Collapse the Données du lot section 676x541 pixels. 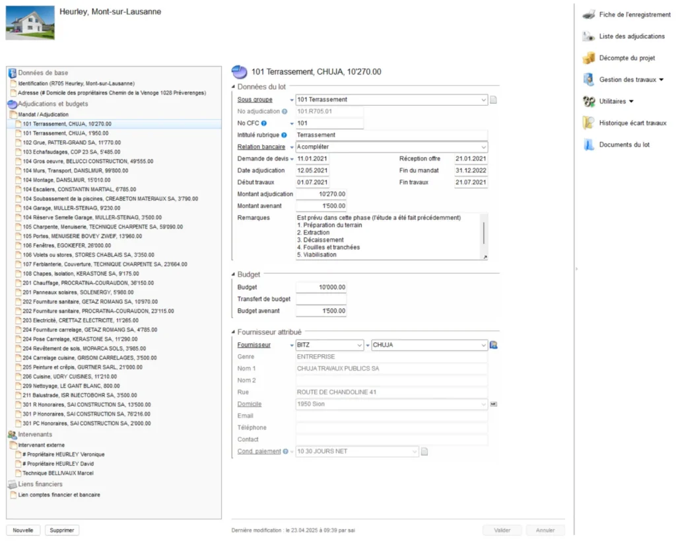[233, 87]
